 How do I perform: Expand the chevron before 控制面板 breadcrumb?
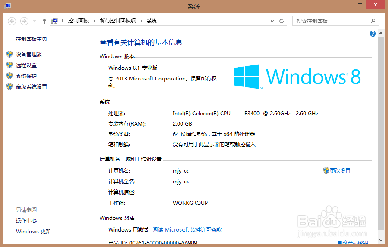coord(63,21)
